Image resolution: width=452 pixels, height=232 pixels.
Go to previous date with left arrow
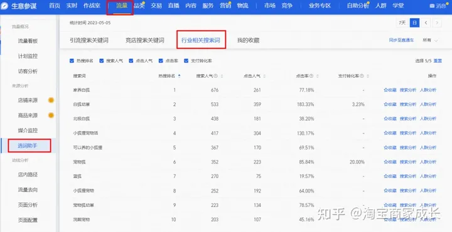pyautogui.click(x=426, y=23)
